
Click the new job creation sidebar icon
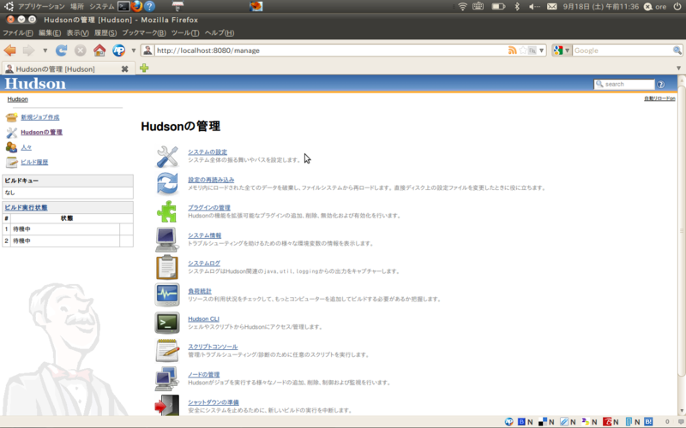click(x=11, y=117)
